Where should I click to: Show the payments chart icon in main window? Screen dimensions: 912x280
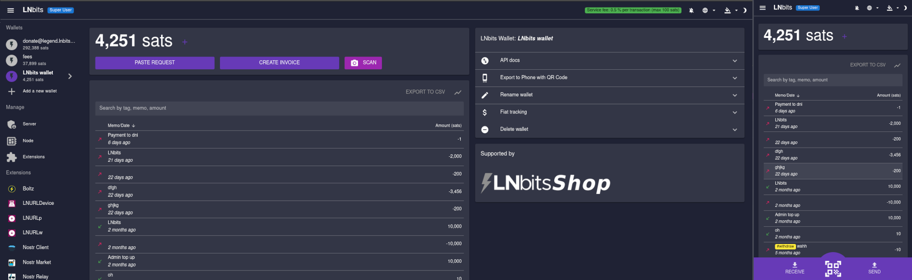(458, 93)
